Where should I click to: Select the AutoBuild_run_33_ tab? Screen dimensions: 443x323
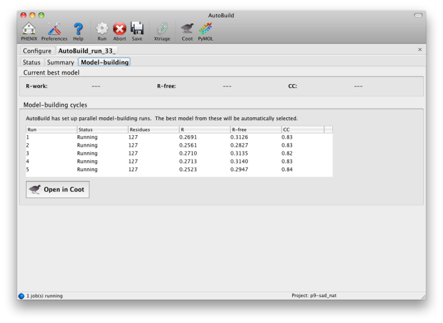click(x=87, y=50)
